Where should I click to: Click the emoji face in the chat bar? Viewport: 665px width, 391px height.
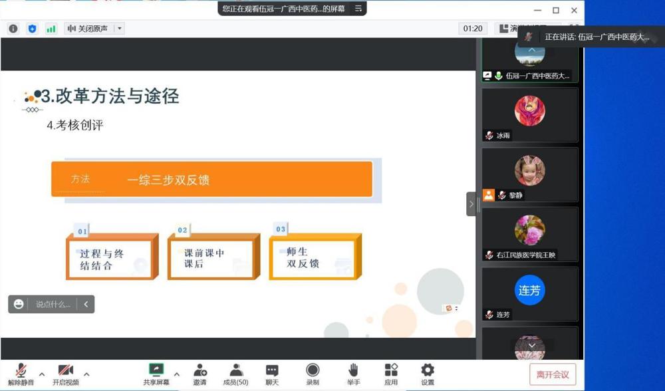[x=18, y=304]
